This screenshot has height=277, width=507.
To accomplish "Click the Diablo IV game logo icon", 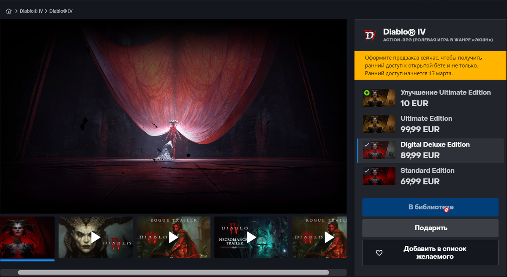I will pyautogui.click(x=370, y=35).
